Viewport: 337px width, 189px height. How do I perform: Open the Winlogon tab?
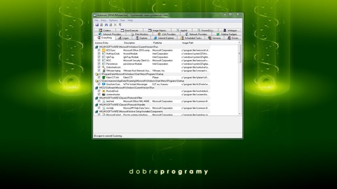click(230, 30)
